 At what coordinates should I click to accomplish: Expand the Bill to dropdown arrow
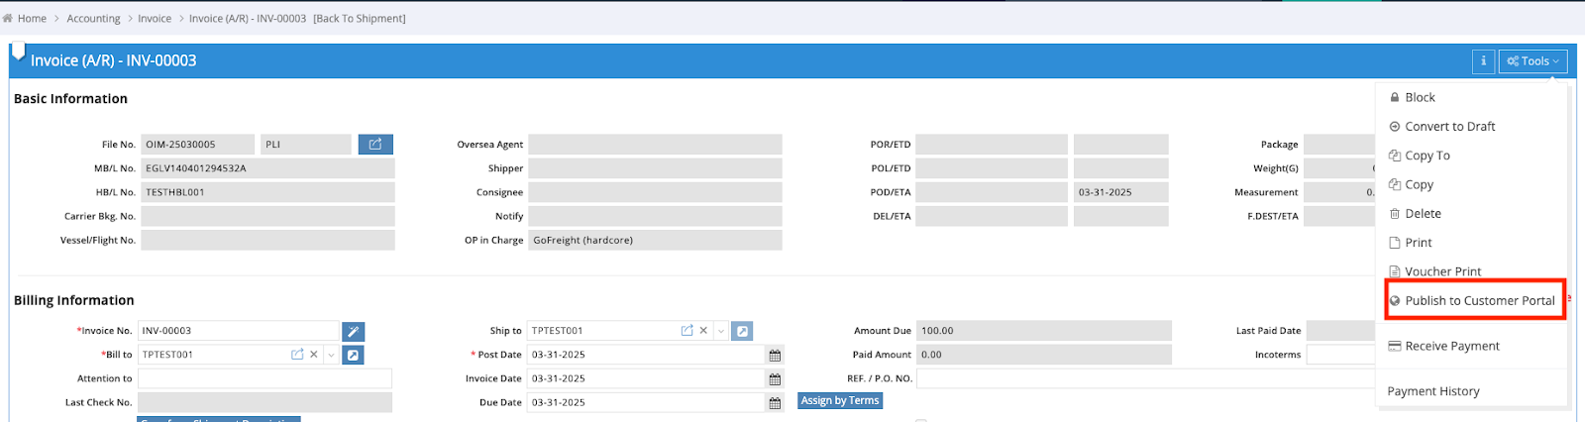331,355
